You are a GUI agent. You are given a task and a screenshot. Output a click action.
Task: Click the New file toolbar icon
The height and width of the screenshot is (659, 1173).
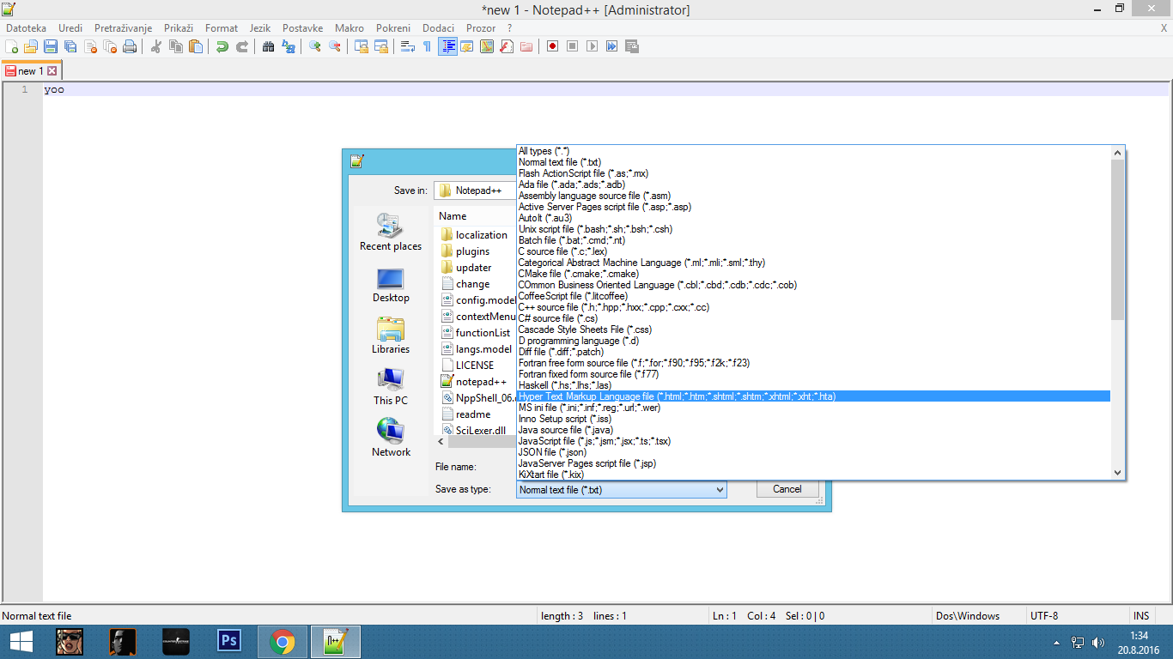(12, 46)
